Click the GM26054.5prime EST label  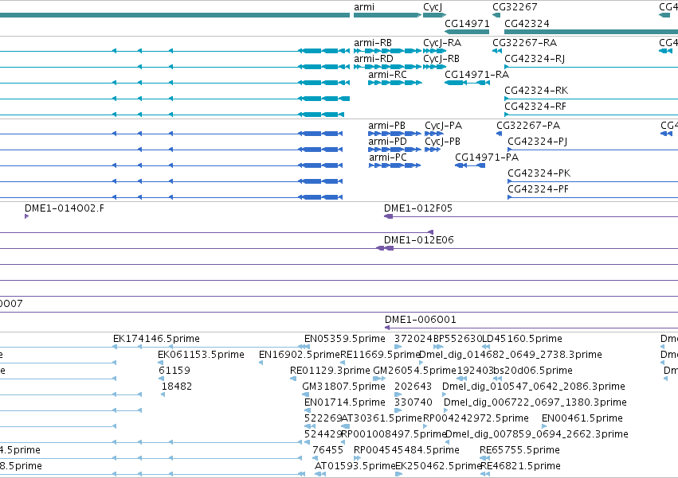pyautogui.click(x=414, y=371)
